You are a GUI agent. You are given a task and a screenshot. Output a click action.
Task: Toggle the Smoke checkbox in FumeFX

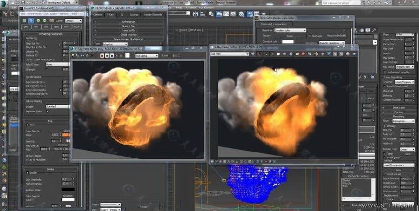[27, 173]
